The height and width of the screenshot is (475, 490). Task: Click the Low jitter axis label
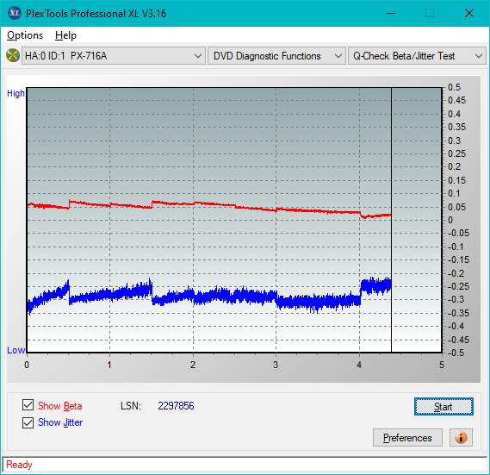point(16,350)
